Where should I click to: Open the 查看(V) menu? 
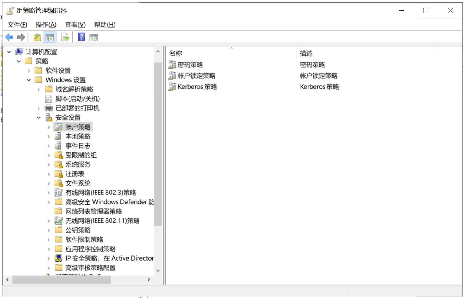(75, 25)
